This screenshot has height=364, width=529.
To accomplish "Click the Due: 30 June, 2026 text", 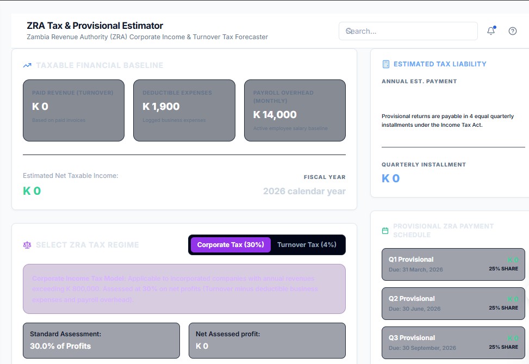I will 415,309.
